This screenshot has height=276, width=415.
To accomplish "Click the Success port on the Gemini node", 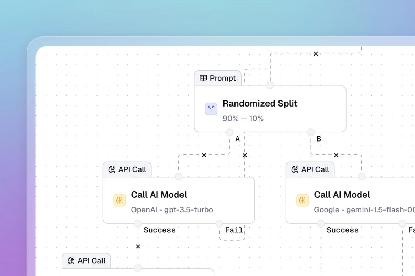I will [321, 224].
